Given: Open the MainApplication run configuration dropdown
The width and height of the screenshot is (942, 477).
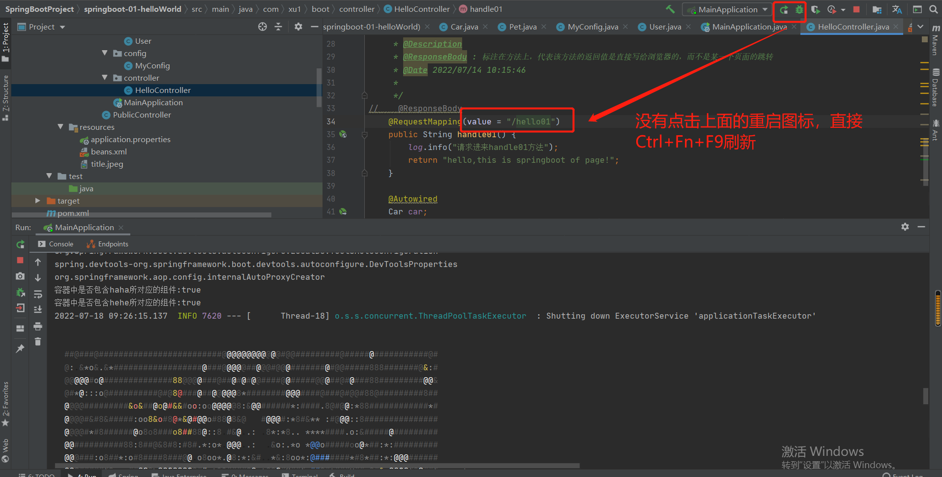Looking at the screenshot, I should click(x=728, y=9).
